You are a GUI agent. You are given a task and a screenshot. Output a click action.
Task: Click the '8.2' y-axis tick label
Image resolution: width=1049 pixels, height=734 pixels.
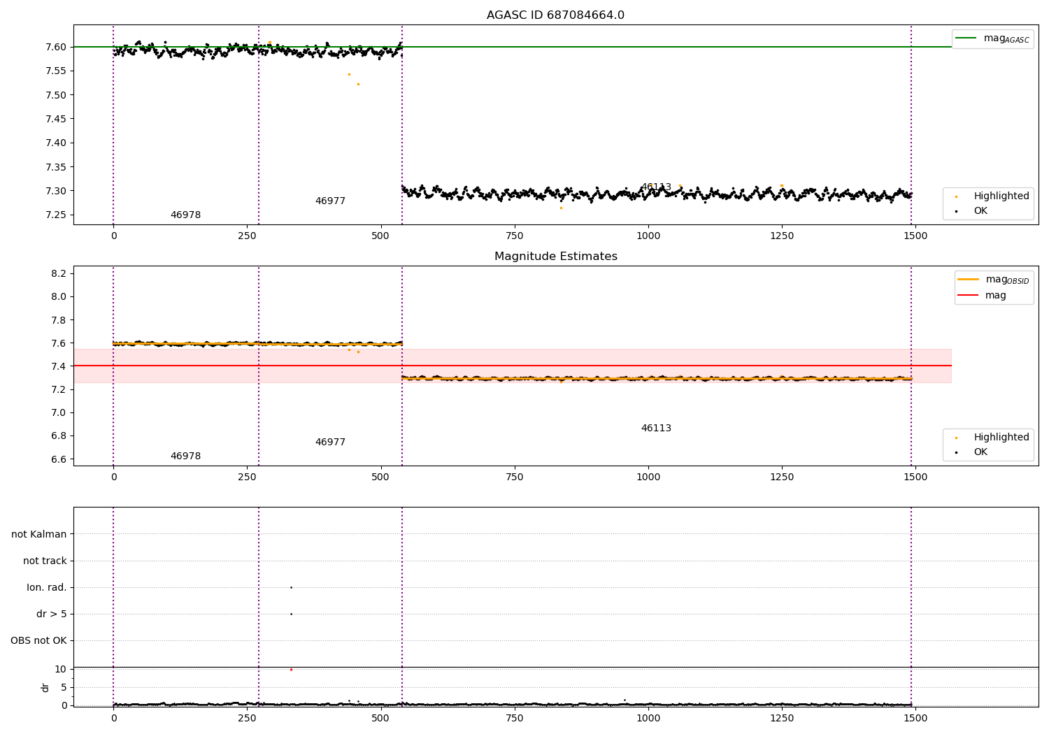59,273
